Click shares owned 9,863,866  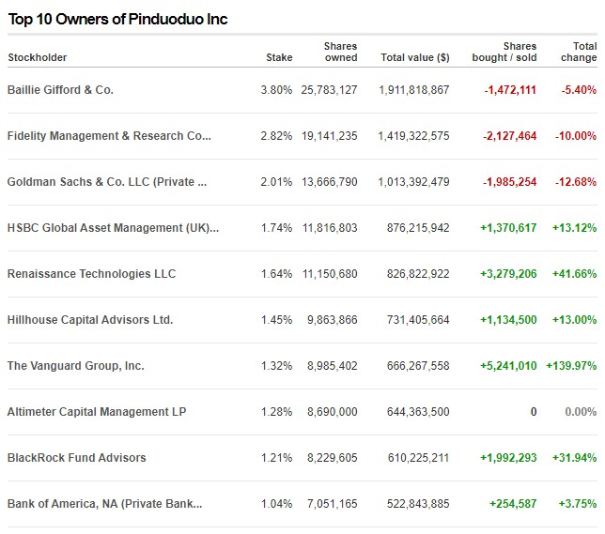coord(333,320)
